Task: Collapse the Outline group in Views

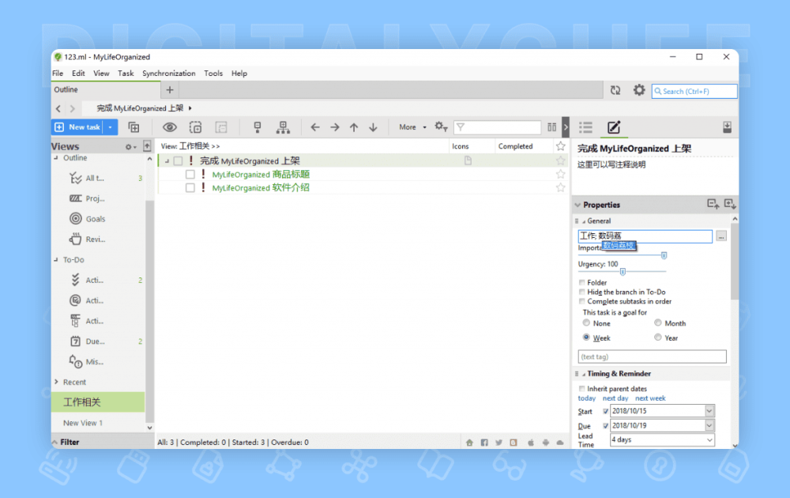Action: [56, 158]
